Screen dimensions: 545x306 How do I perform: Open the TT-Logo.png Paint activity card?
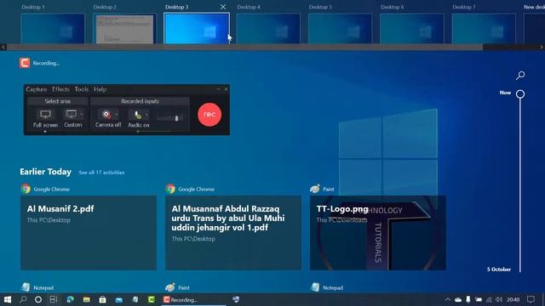(378, 233)
